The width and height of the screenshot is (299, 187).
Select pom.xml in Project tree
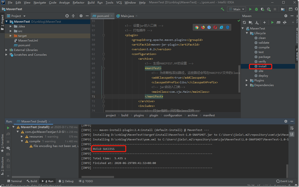[24, 45]
